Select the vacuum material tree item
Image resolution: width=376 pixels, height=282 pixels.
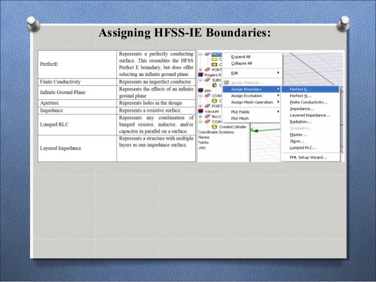click(x=212, y=111)
